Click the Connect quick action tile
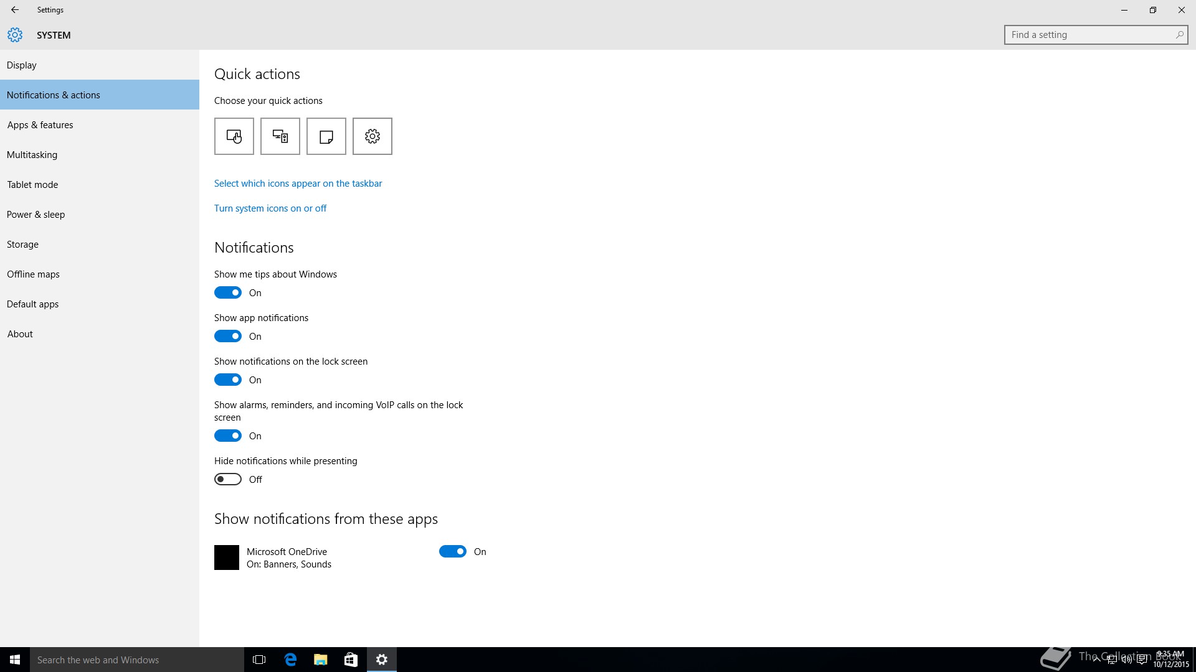Screen dimensions: 1196x672 280,136
